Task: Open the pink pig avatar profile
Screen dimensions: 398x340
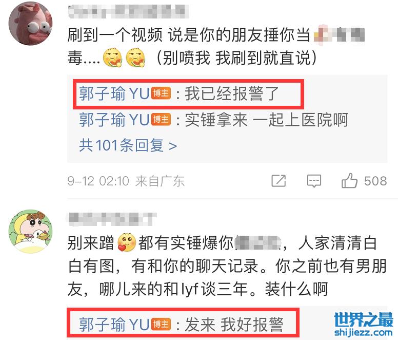Action: click(x=30, y=24)
